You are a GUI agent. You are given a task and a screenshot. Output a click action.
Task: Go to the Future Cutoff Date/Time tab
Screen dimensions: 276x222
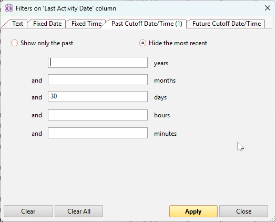(x=227, y=24)
